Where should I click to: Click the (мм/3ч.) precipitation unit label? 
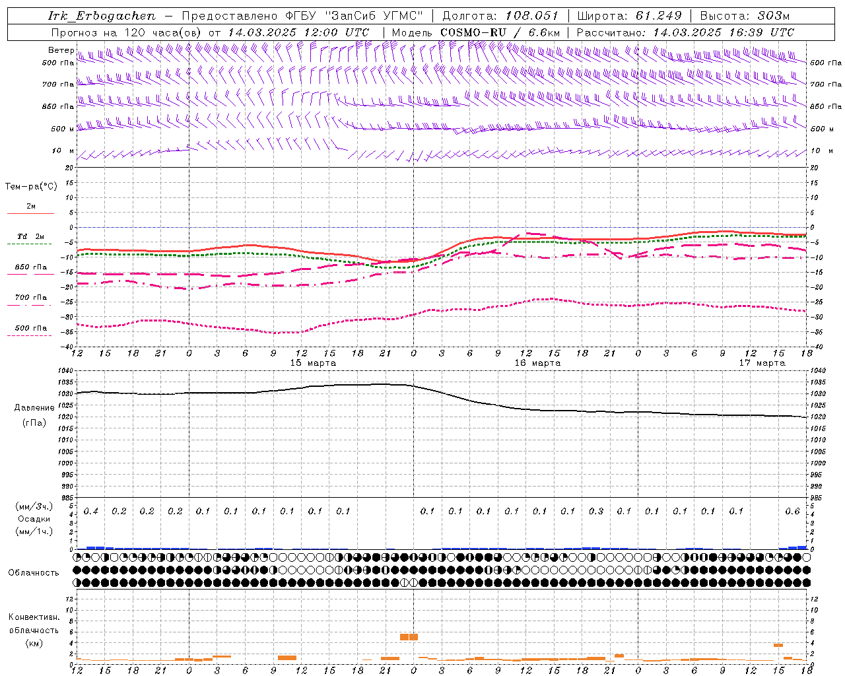34,506
